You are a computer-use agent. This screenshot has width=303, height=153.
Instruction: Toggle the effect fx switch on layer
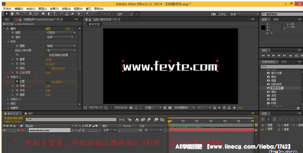(x=83, y=130)
